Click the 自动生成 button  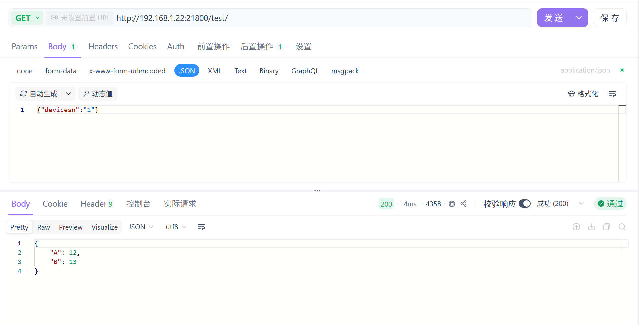click(x=39, y=94)
